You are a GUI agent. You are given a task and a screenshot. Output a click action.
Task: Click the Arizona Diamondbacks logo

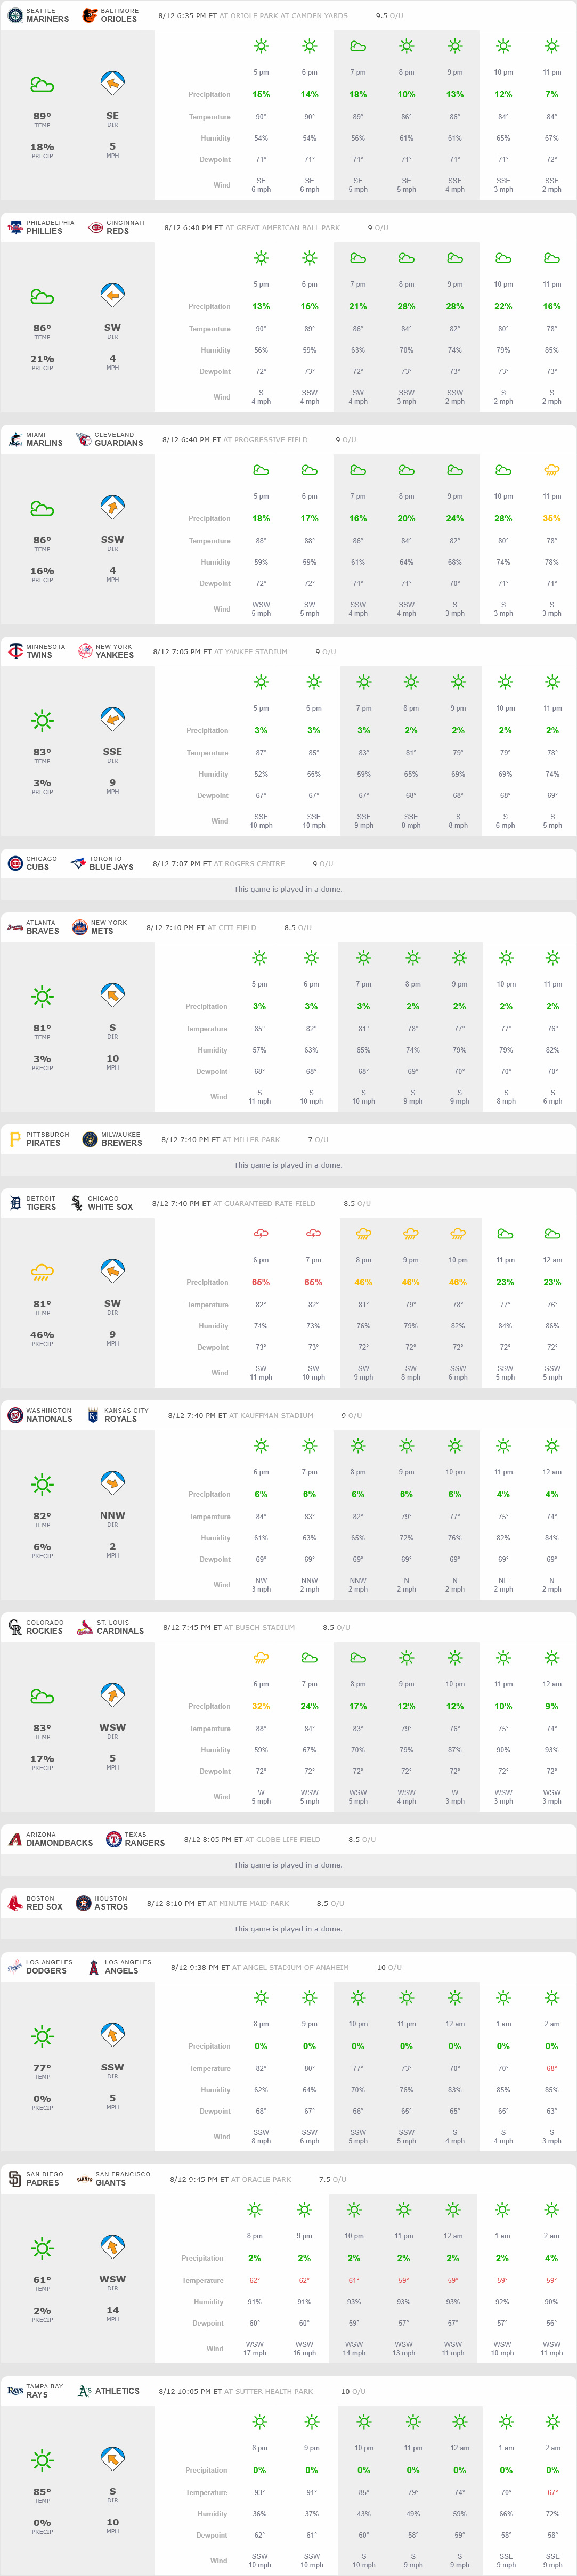15,1839
